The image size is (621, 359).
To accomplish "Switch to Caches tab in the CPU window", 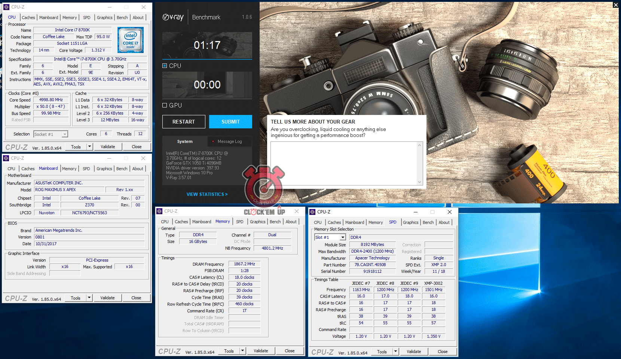I will [x=28, y=18].
